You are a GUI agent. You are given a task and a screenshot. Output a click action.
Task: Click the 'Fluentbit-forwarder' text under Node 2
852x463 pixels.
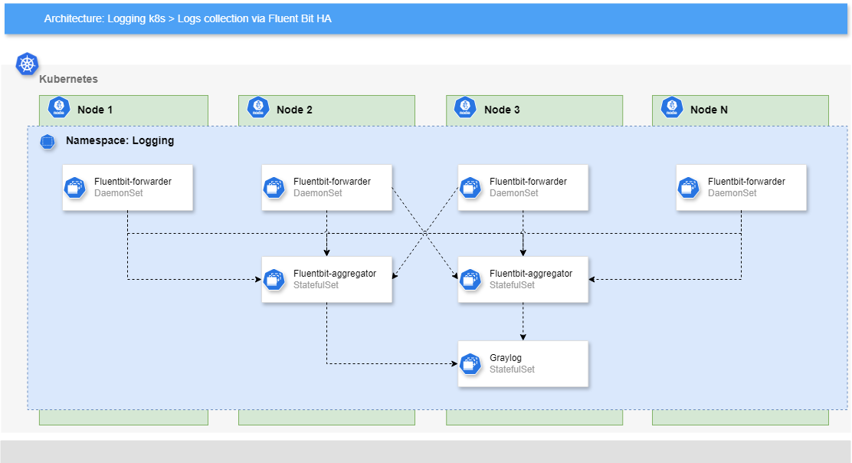click(332, 182)
